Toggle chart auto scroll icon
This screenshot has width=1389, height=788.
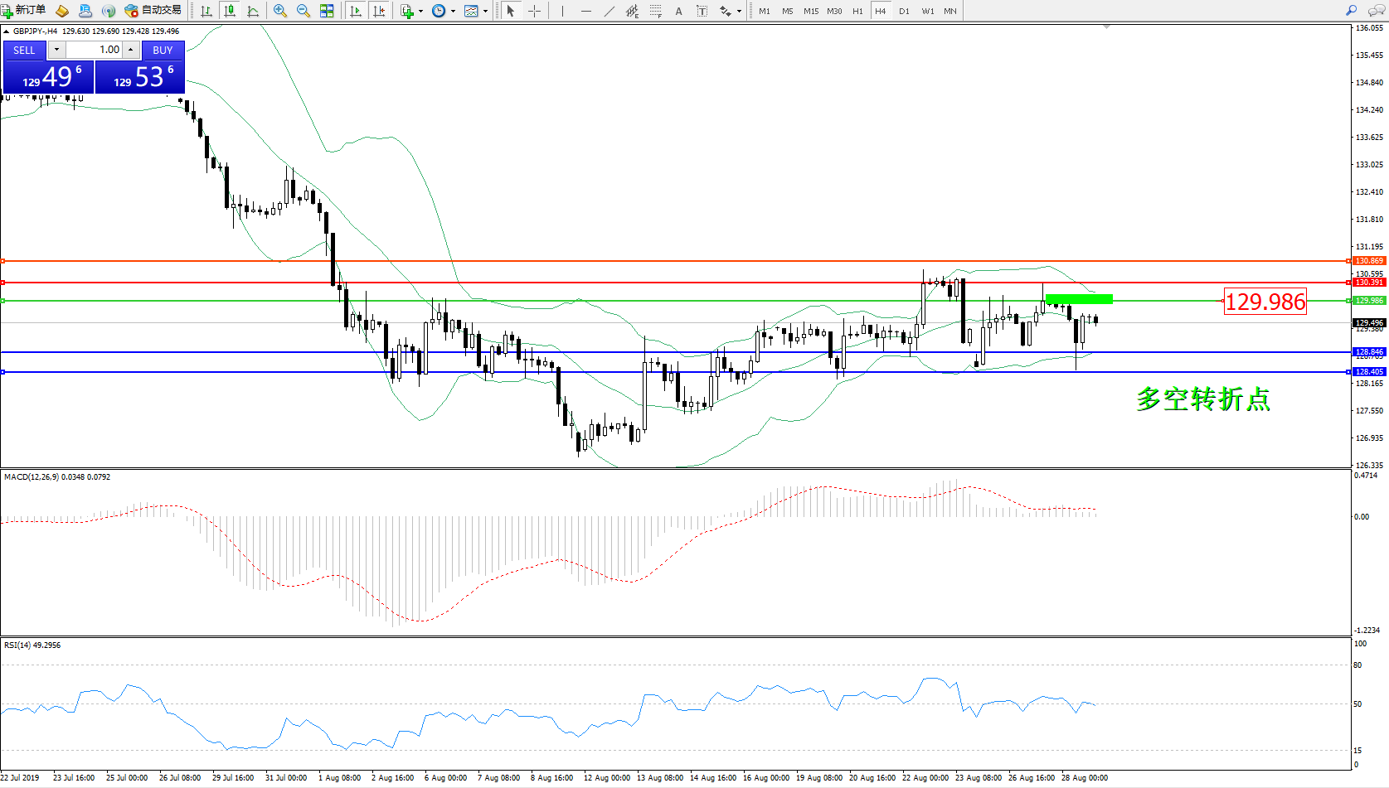[x=356, y=11]
